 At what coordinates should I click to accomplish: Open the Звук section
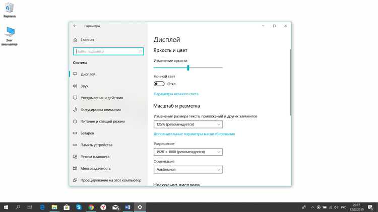pos(108,86)
